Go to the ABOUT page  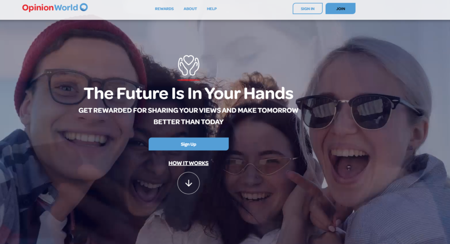click(190, 9)
